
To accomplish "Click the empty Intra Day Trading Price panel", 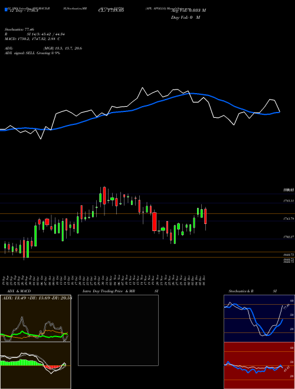I will click(118, 330).
